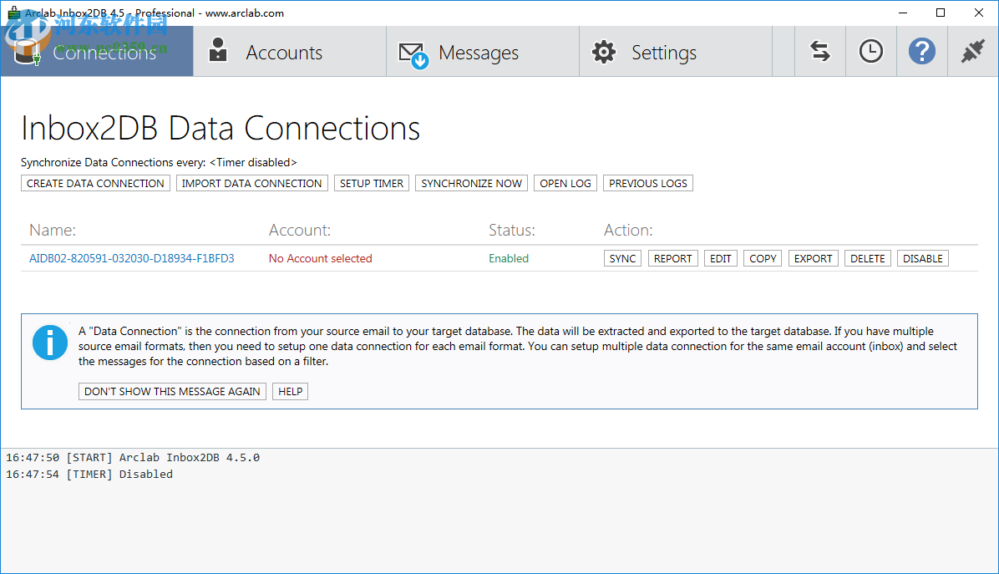
Task: Click EXPORT for the data connection
Action: coord(813,258)
